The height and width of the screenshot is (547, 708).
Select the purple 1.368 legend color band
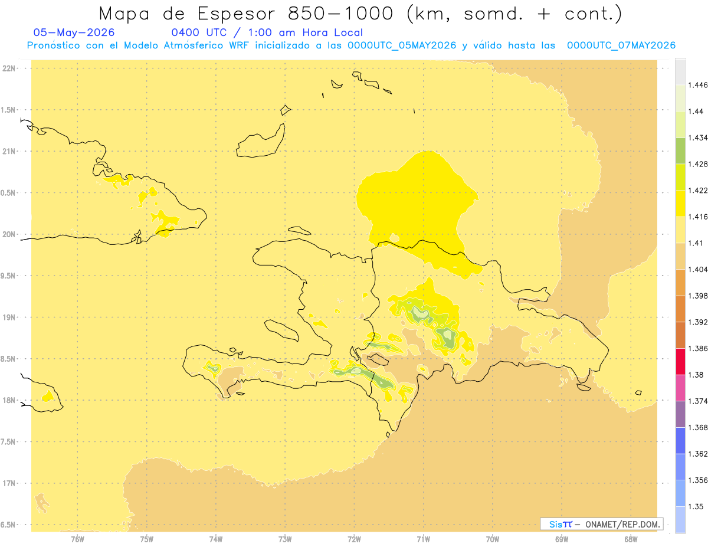pyautogui.click(x=680, y=414)
